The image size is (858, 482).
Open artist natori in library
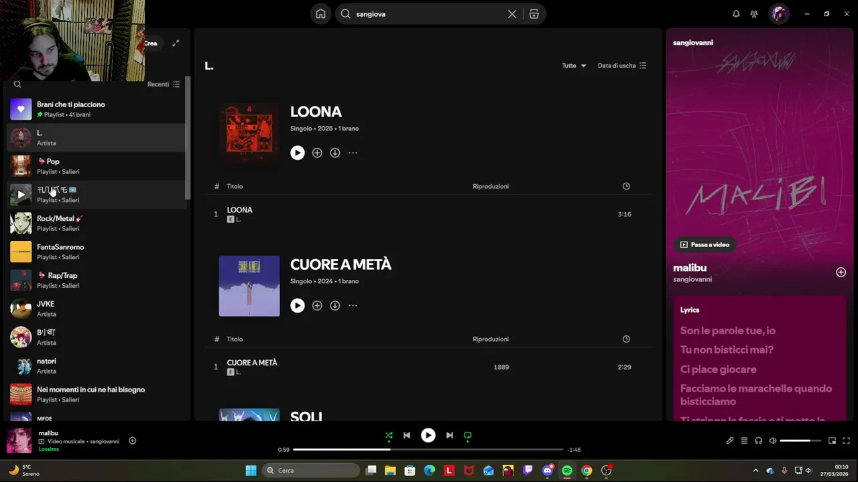[97, 366]
